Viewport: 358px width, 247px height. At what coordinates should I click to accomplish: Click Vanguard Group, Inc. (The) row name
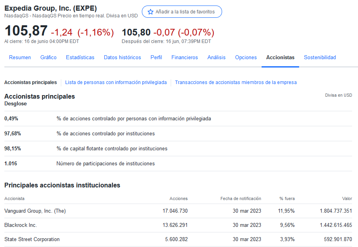(35, 211)
